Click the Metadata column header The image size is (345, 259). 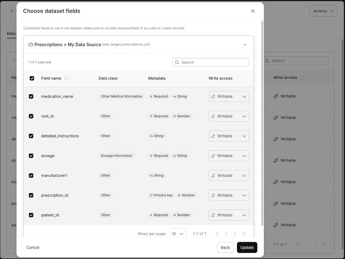157,78
